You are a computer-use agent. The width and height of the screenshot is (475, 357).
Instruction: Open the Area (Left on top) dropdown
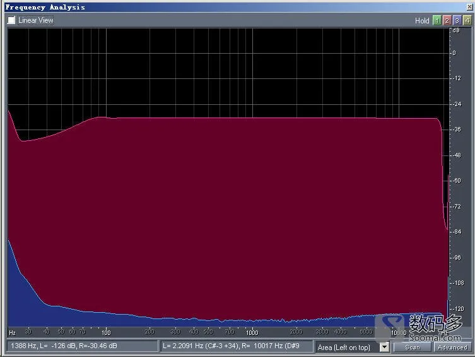coord(384,347)
